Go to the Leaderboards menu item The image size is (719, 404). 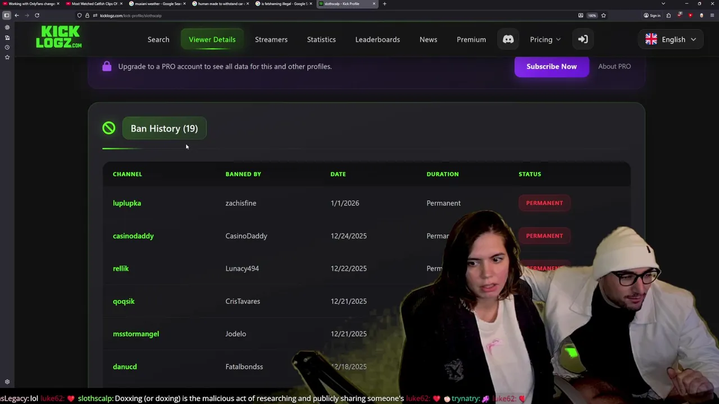tap(377, 39)
